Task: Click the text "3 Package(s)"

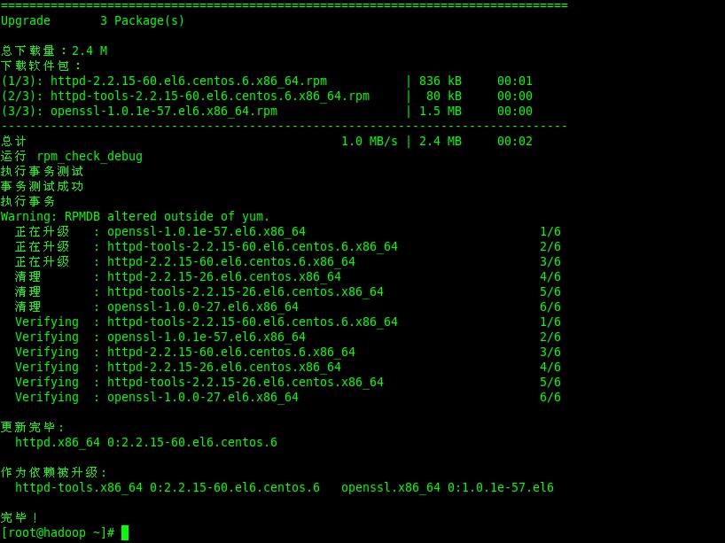Action: pyautogui.click(x=143, y=20)
